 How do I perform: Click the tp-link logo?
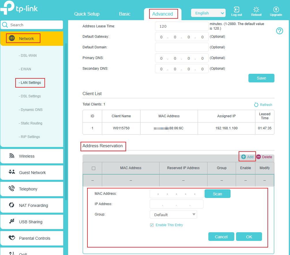click(19, 8)
